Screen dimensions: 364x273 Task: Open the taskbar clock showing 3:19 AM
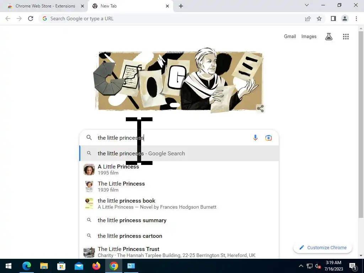pyautogui.click(x=333, y=266)
